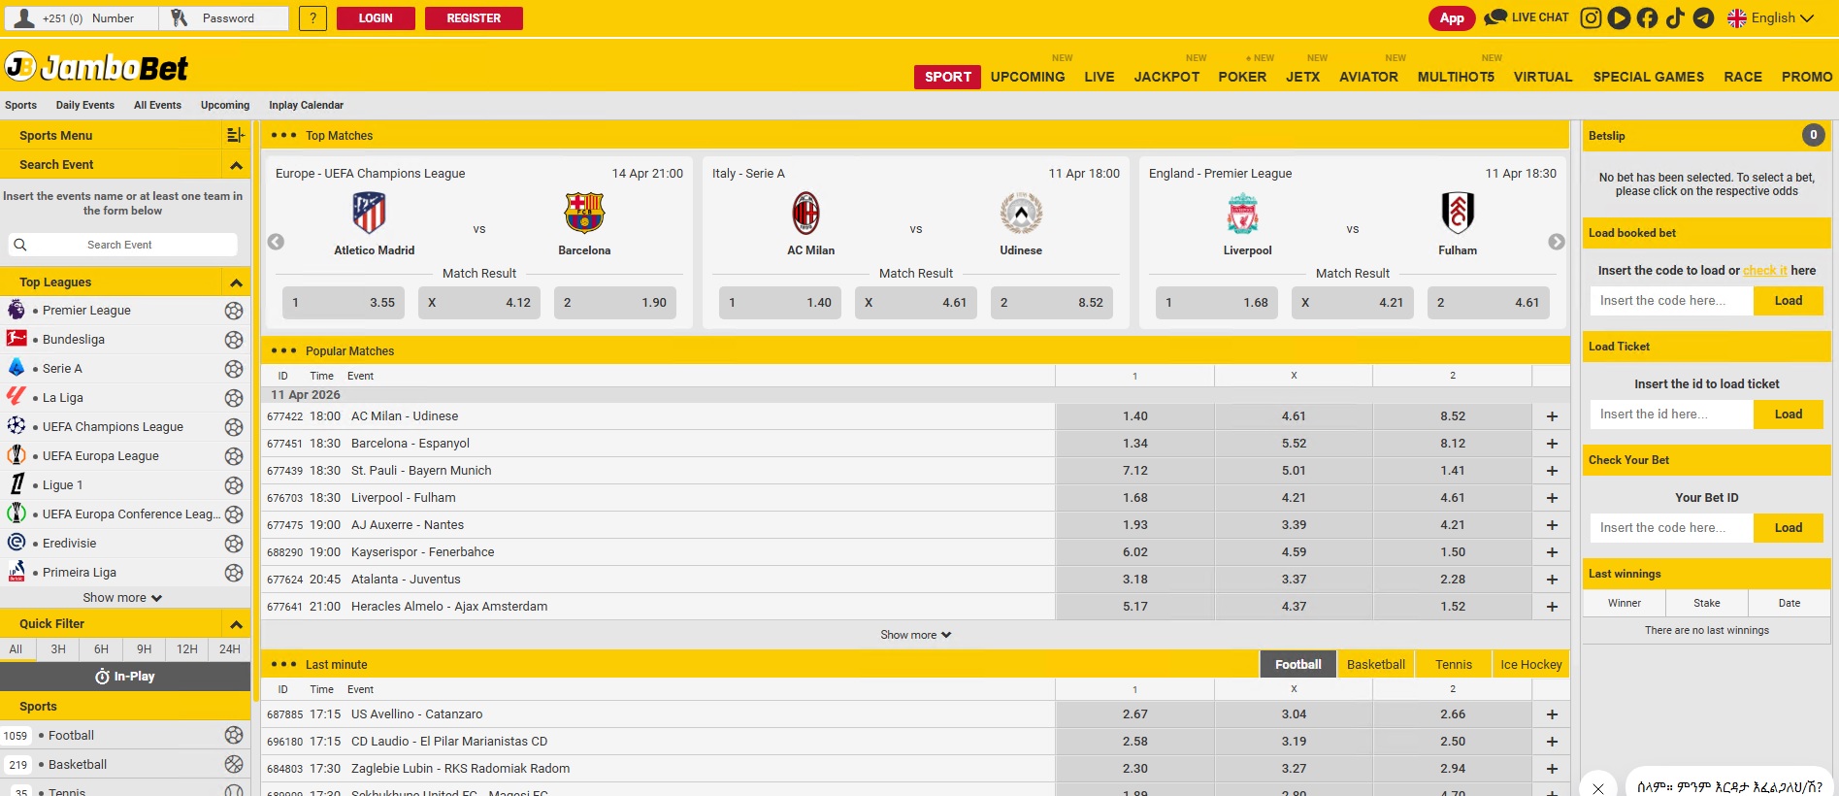This screenshot has width=1839, height=796.
Task: Select odds 8.52 Udinese in top matches card
Action: (1054, 303)
